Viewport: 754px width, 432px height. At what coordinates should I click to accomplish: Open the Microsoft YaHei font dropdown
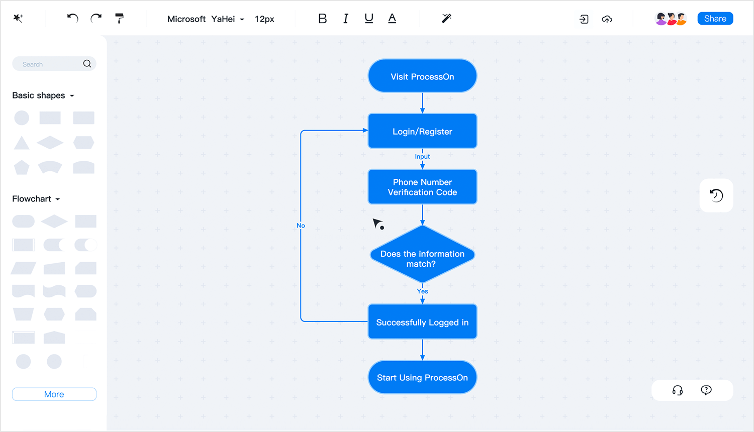pyautogui.click(x=206, y=19)
